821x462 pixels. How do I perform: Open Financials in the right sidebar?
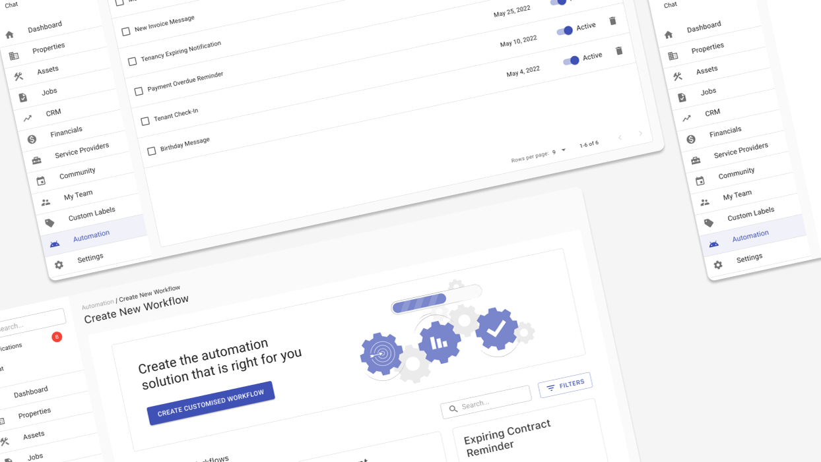point(725,132)
